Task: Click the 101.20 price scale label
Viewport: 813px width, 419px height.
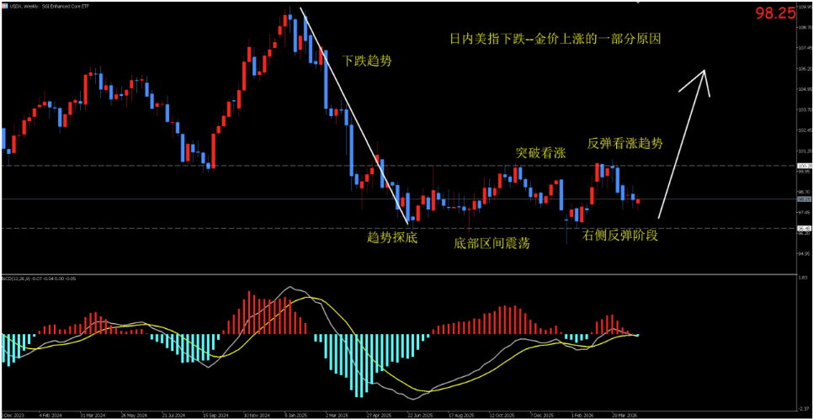Action: [805, 151]
